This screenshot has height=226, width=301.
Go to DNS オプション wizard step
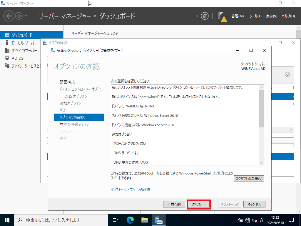pyautogui.click(x=76, y=96)
